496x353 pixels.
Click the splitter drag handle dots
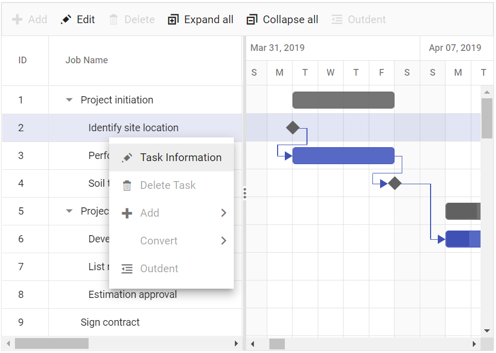pos(245,193)
